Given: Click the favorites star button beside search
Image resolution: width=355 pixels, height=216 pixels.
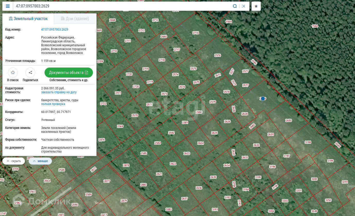Looking at the screenshot, I should (x=256, y=6).
